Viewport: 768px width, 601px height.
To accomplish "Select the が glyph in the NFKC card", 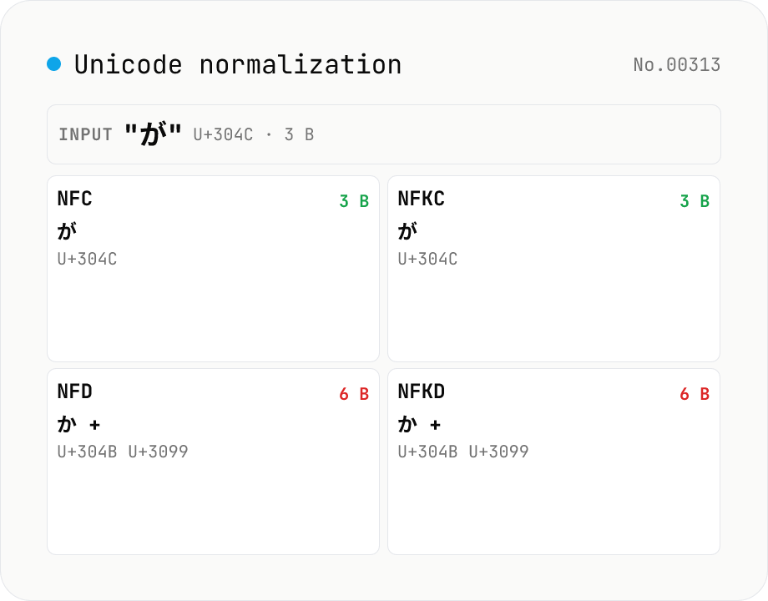I will [x=407, y=230].
